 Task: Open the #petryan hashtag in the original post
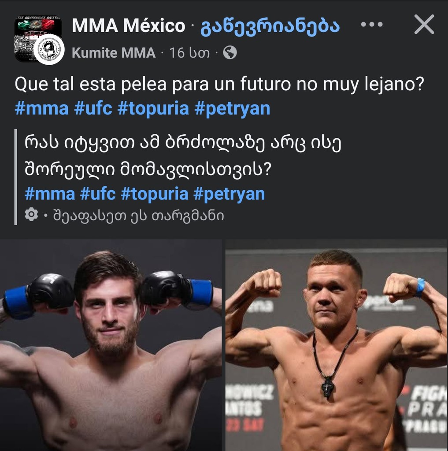[232, 109]
